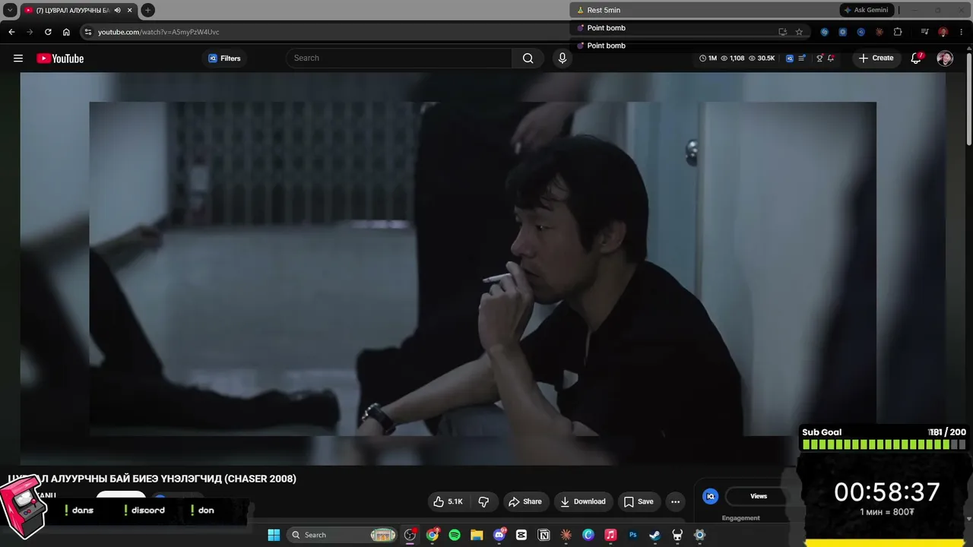Install app icon in the address bar
This screenshot has height=547, width=973.
click(782, 32)
